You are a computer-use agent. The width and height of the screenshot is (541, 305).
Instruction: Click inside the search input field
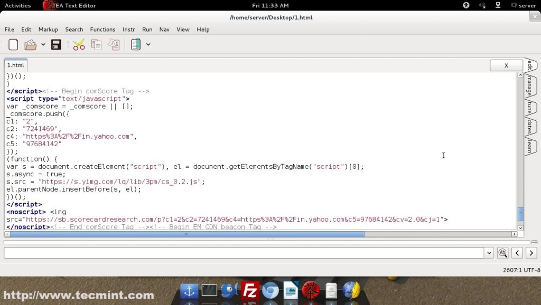211,253
